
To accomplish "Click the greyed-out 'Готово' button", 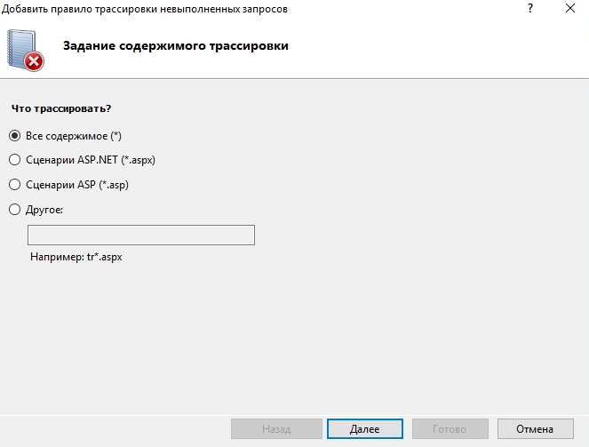I will pyautogui.click(x=450, y=429).
